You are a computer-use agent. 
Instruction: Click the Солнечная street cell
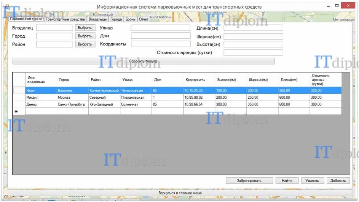click(136, 104)
